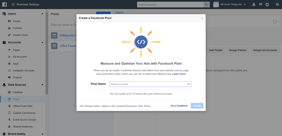282x136 pixels.
Task: Collapse the Data Sources section
Action: point(42,85)
